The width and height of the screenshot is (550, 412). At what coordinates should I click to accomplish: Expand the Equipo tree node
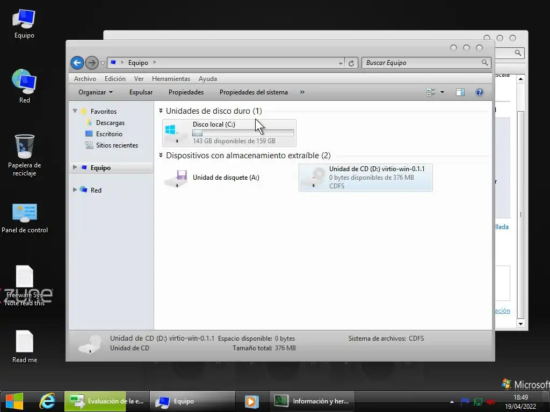75,167
